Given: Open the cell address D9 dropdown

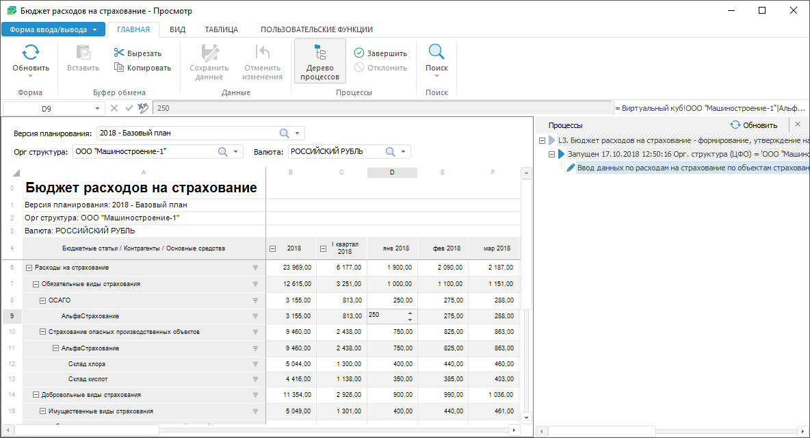Looking at the screenshot, I should [97, 108].
